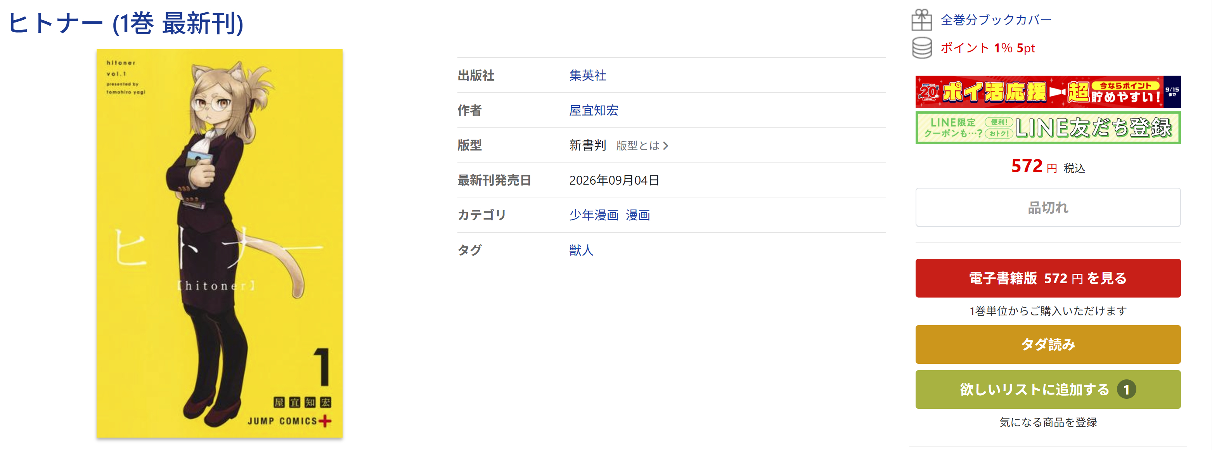This screenshot has height=450, width=1212.
Task: Open the 全巻分ブックカバー link
Action: click(996, 20)
